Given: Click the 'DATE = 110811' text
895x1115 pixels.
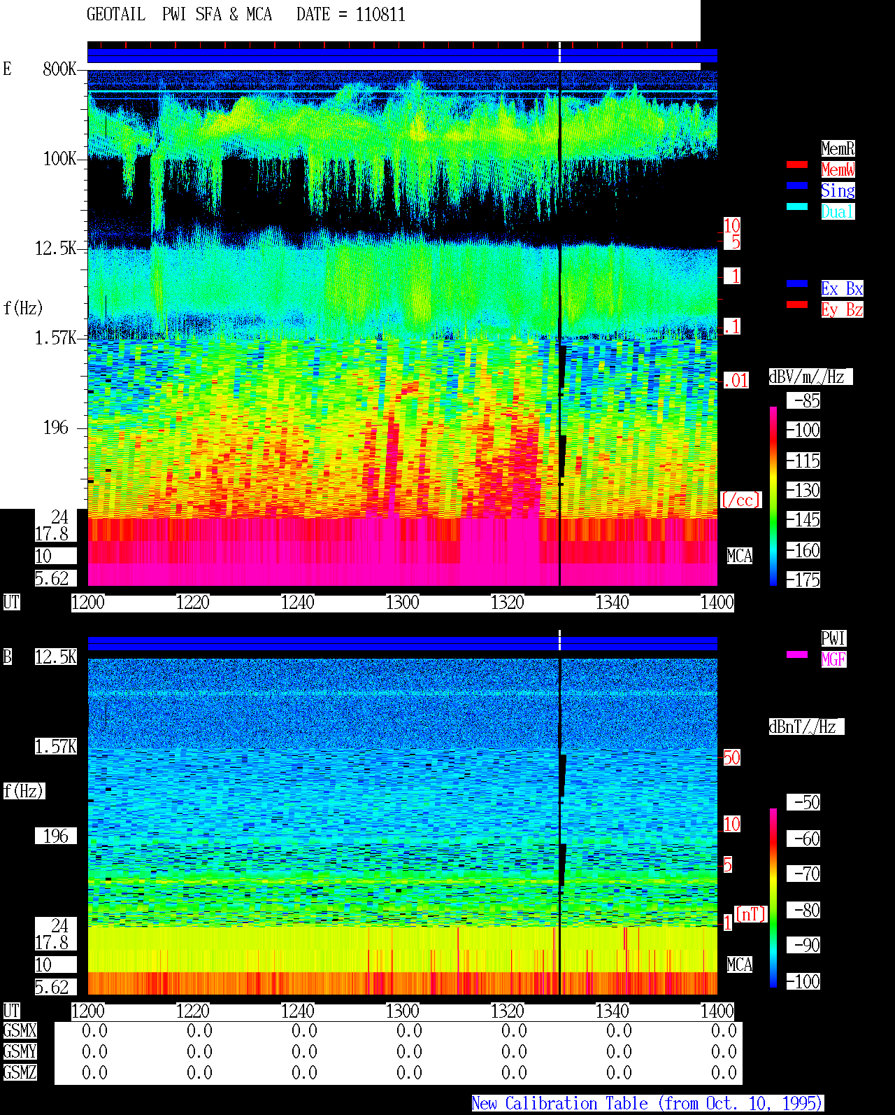Looking at the screenshot, I should click(x=351, y=15).
